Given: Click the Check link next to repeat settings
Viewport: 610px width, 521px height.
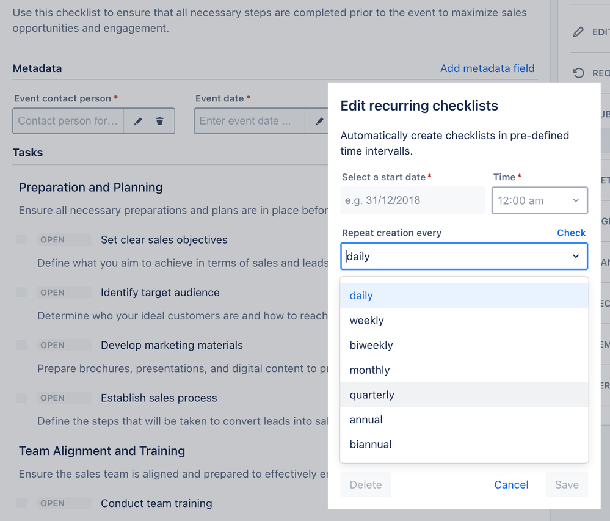Looking at the screenshot, I should 571,233.
